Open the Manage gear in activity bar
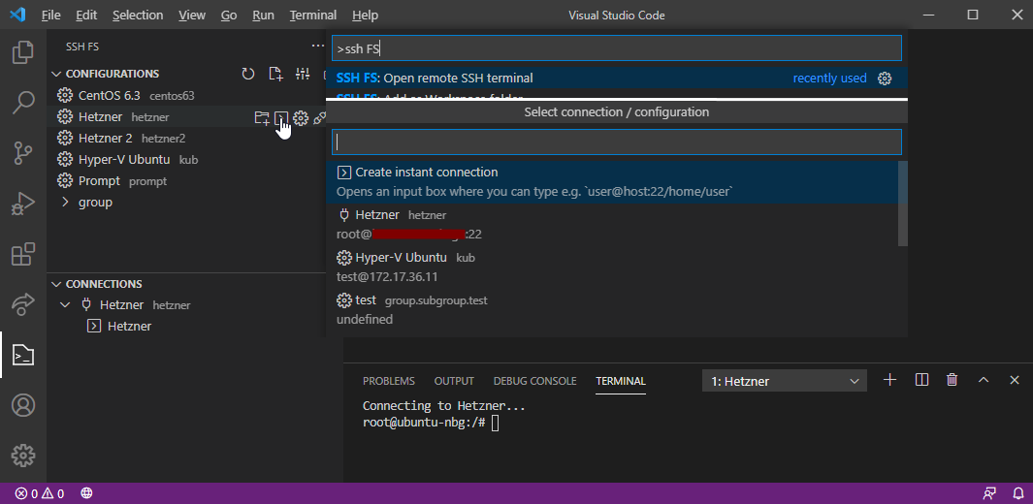 coord(23,456)
